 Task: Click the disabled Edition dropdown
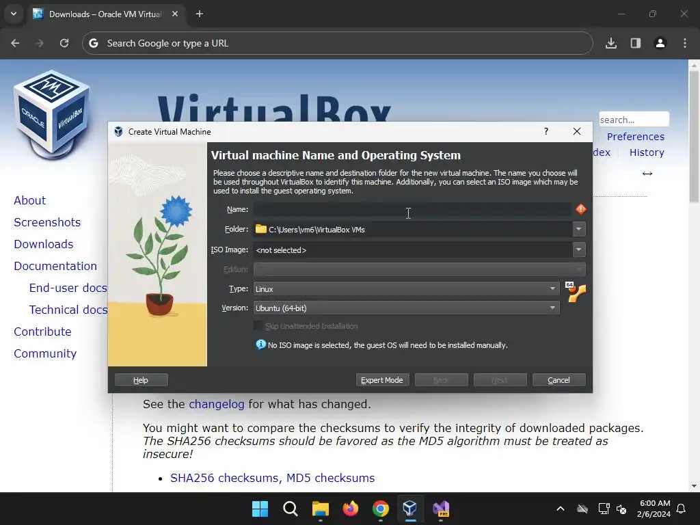419,269
